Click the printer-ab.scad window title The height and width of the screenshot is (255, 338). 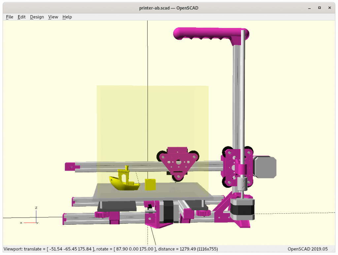click(x=169, y=8)
